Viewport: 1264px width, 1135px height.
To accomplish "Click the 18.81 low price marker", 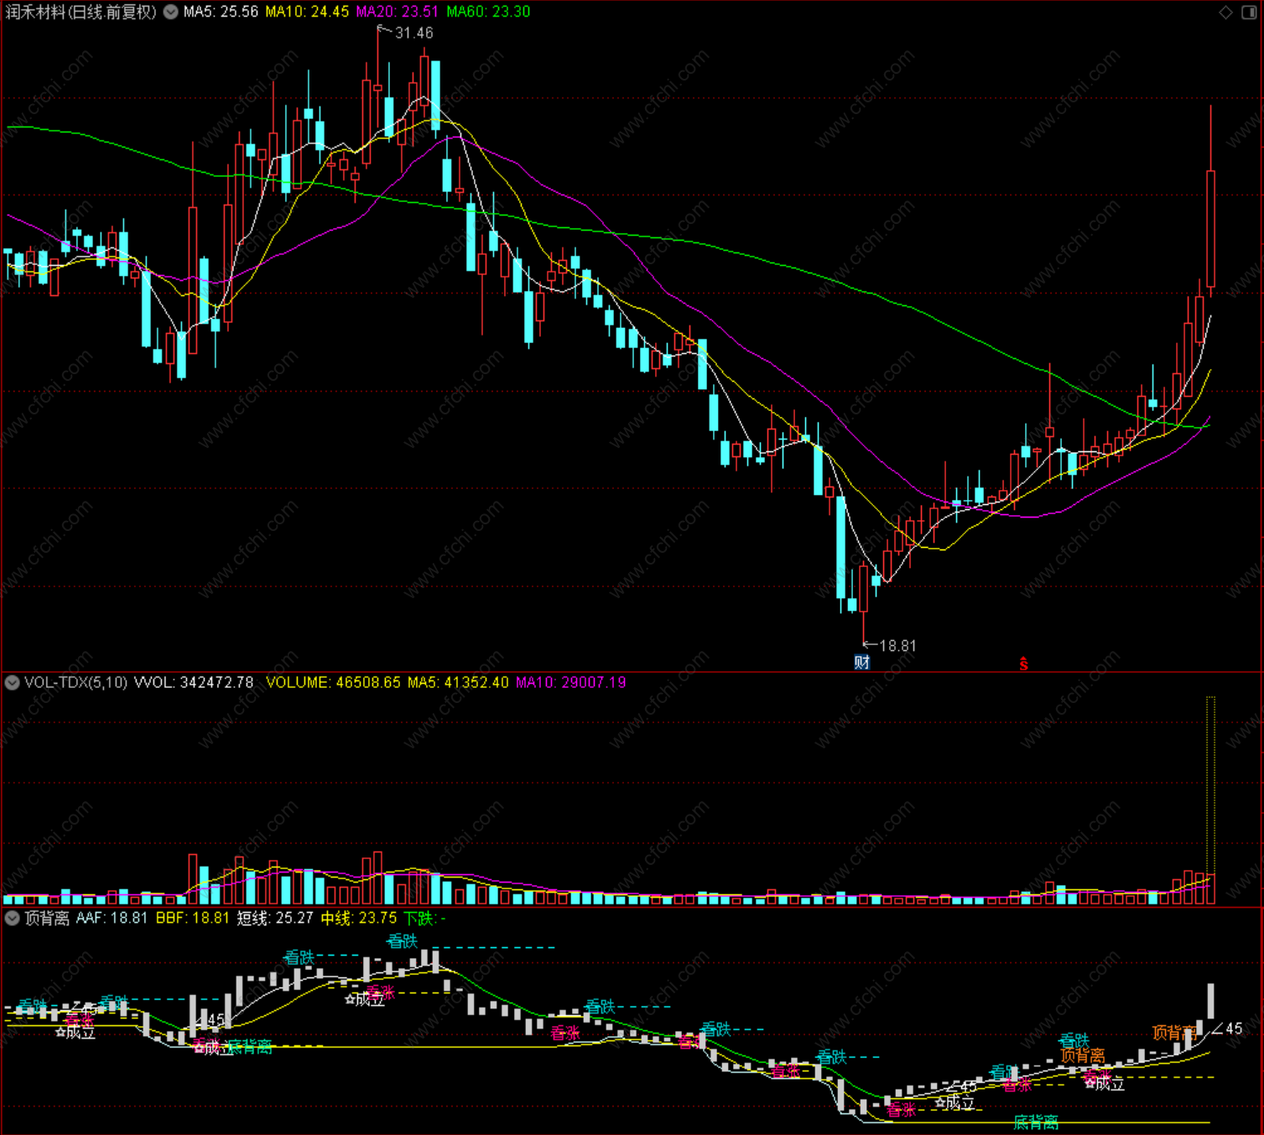I will point(897,646).
